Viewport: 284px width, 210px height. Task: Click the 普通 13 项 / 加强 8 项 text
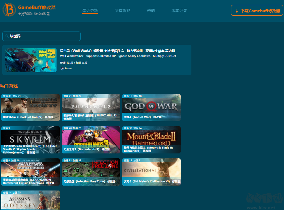pyautogui.click(x=74, y=63)
